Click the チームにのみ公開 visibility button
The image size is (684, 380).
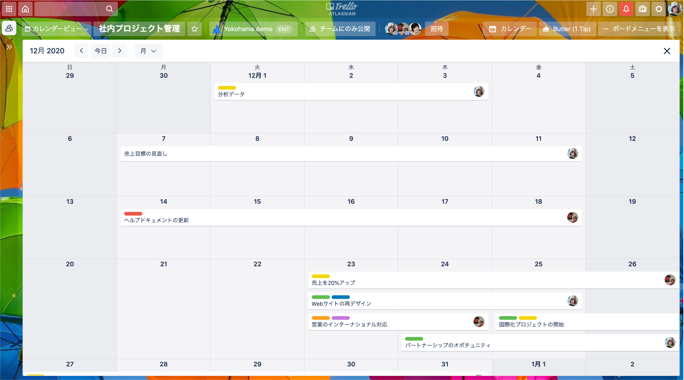pyautogui.click(x=340, y=29)
